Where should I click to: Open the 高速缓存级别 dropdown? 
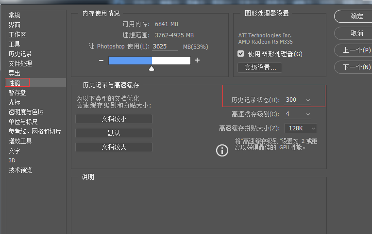pyautogui.click(x=298, y=114)
